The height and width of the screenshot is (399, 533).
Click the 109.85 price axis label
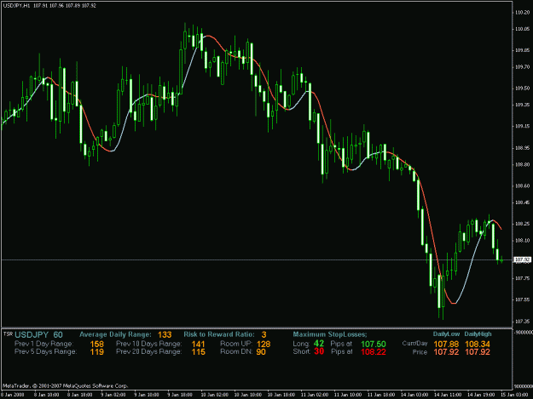pyautogui.click(x=523, y=50)
